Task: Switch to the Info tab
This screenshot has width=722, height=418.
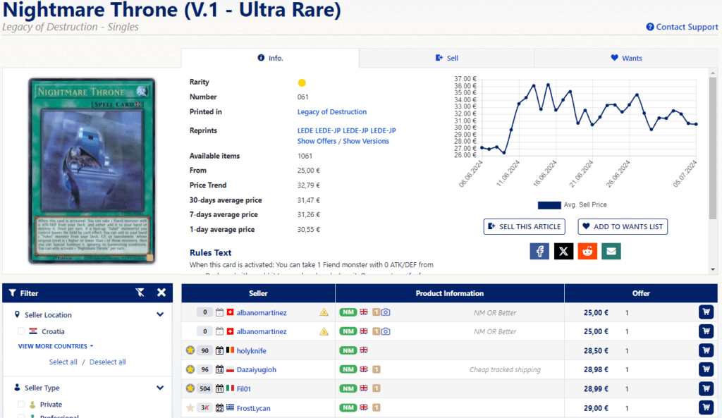Action: [x=270, y=58]
